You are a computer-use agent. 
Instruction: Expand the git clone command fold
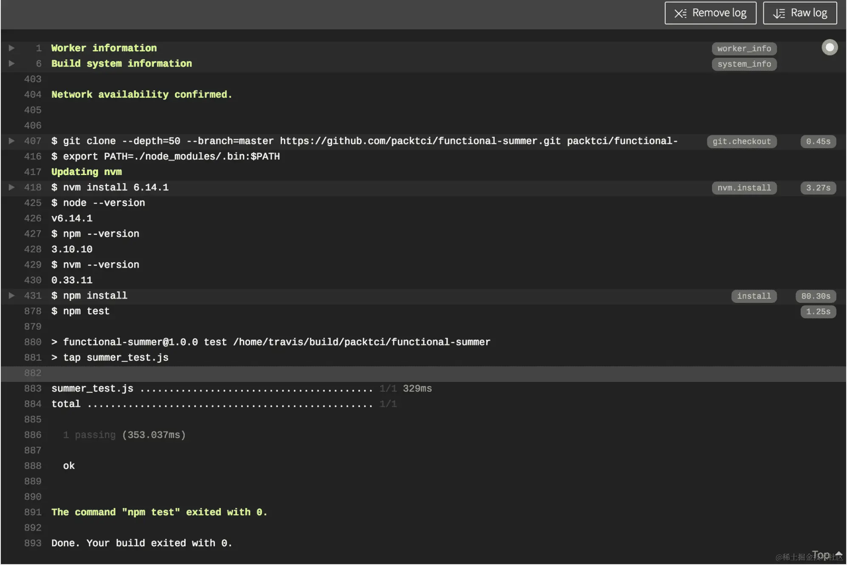point(11,141)
